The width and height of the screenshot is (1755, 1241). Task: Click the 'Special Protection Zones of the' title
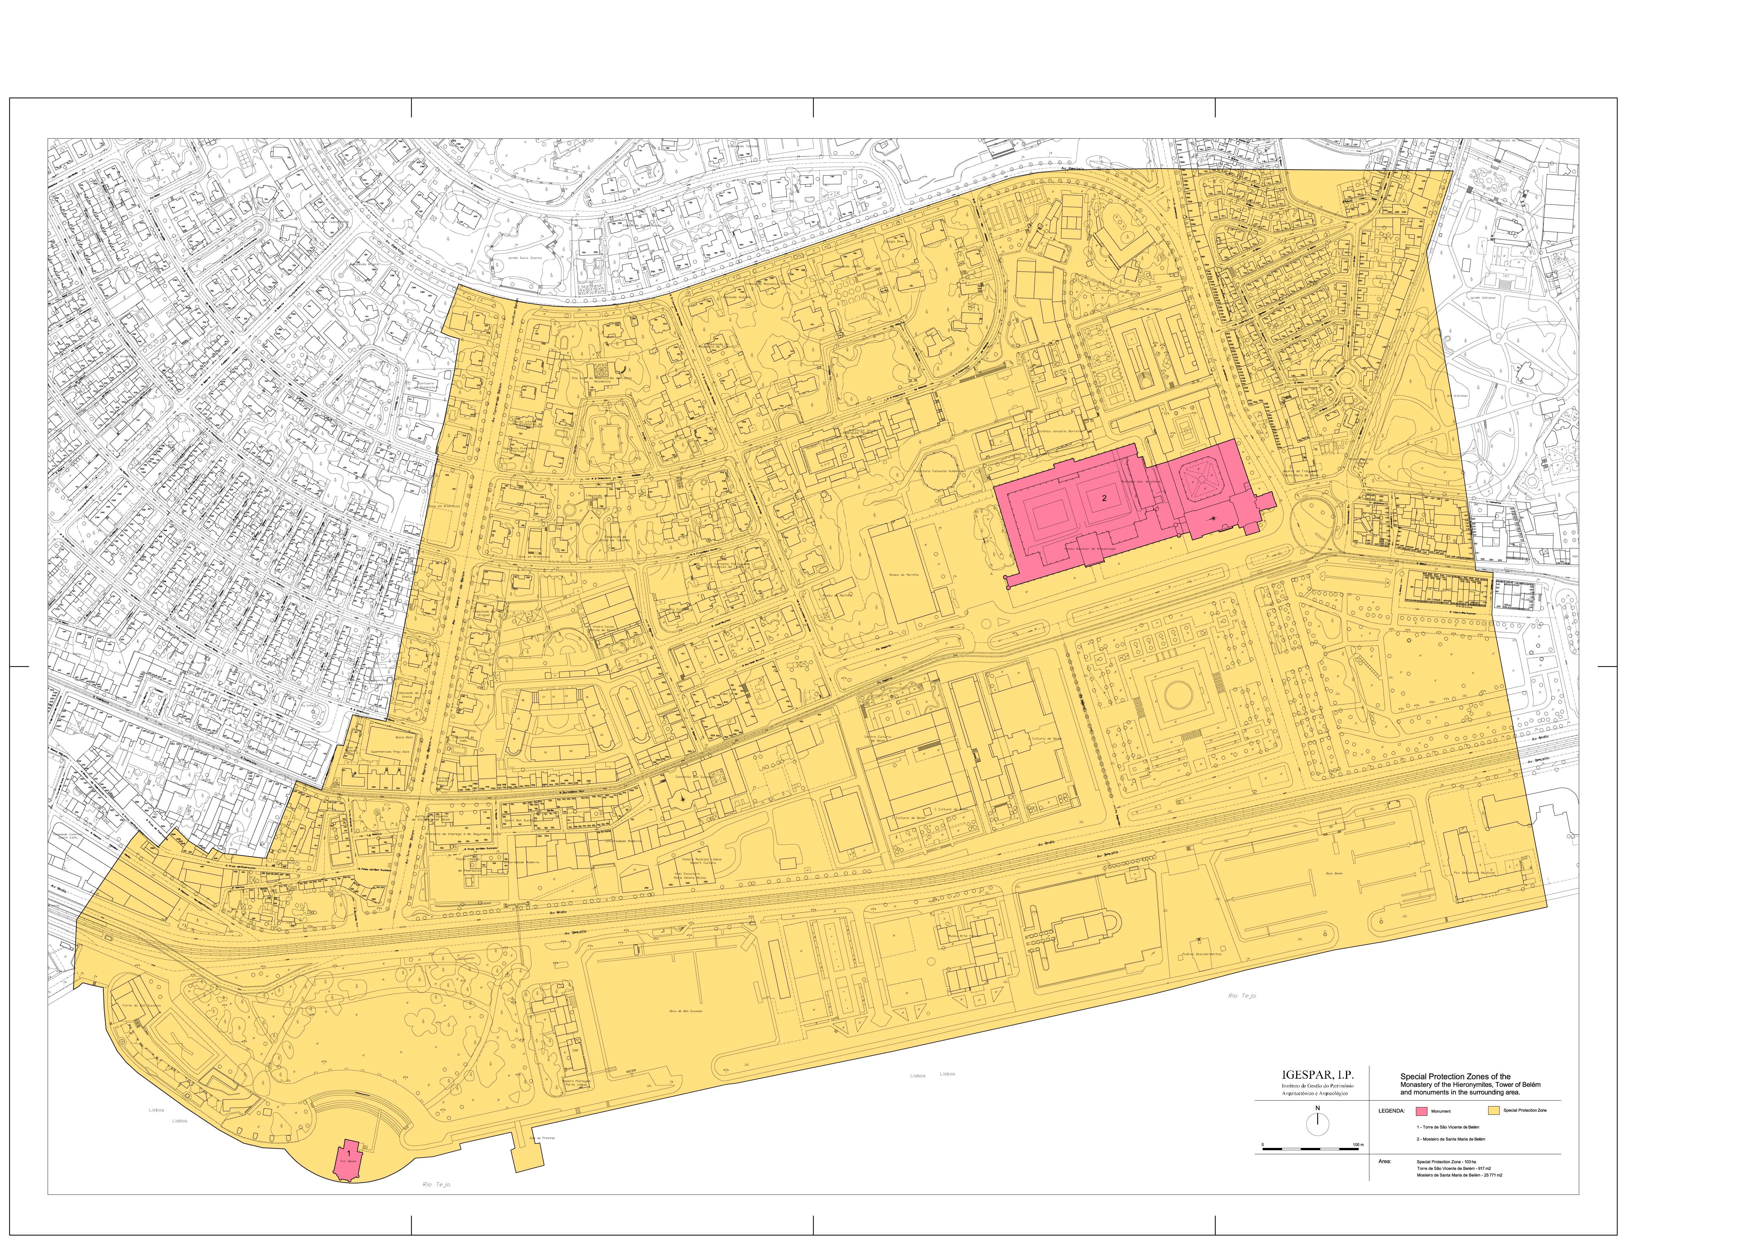click(x=1456, y=1077)
